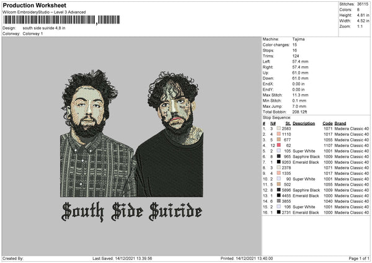This screenshot has height=263, width=372.
Task: Click 'Created By:' in the footer
Action: 13,258
